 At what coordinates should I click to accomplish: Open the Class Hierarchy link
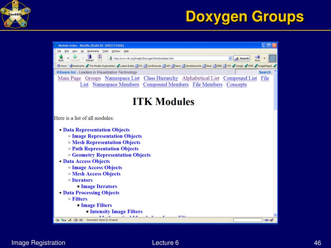coord(161,78)
